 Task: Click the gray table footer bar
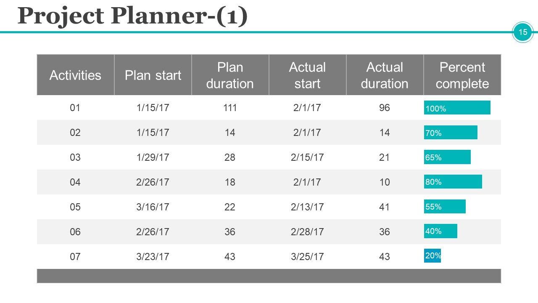[269, 276]
